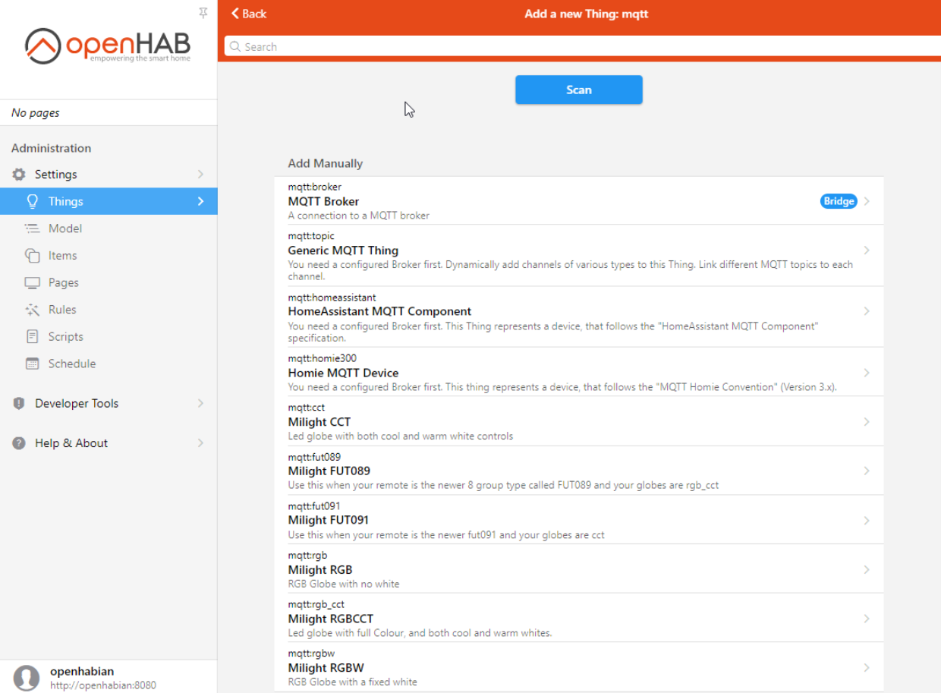Select Things in the sidebar menu
The width and height of the screenshot is (941, 693).
pos(65,201)
